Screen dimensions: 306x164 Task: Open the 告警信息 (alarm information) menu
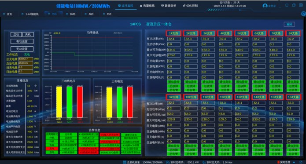(x=147, y=6)
